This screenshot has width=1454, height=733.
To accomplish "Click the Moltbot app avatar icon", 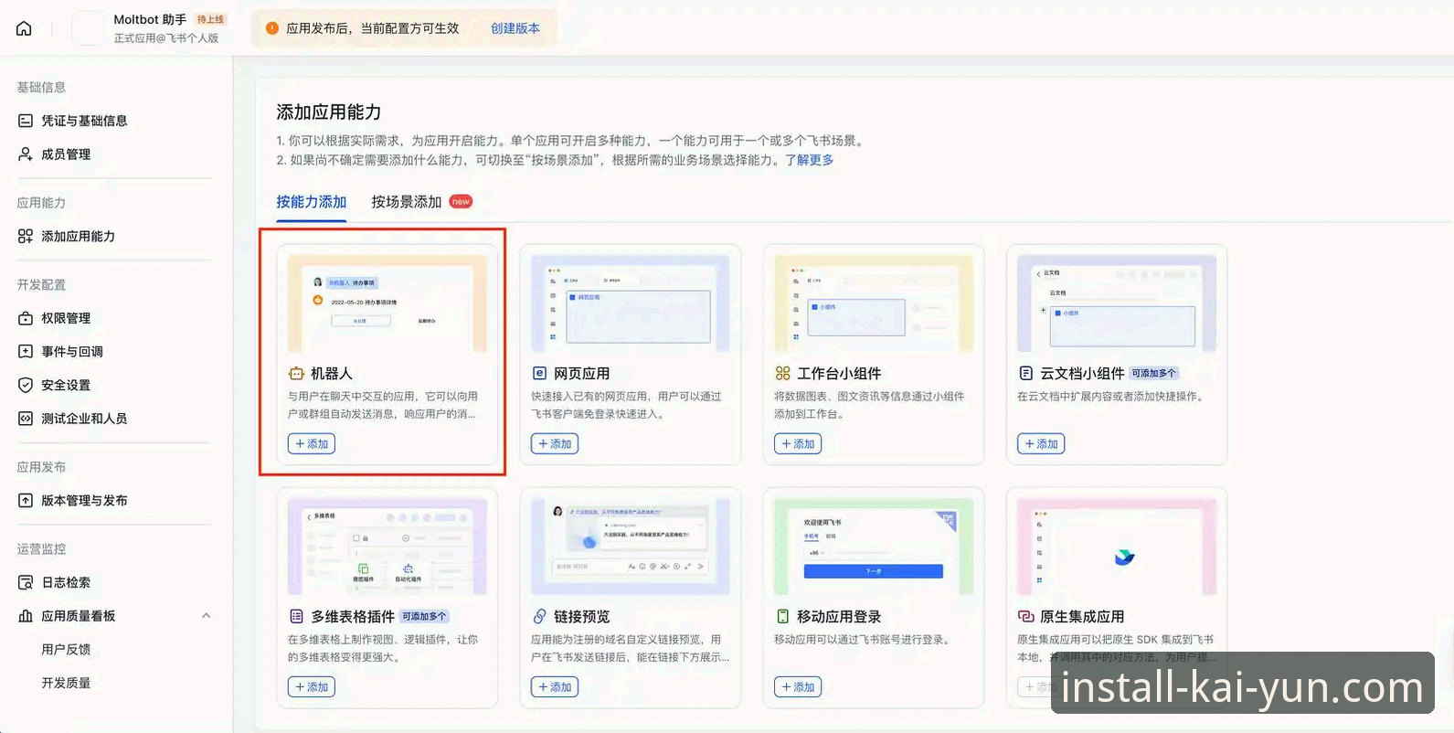I will click(88, 28).
